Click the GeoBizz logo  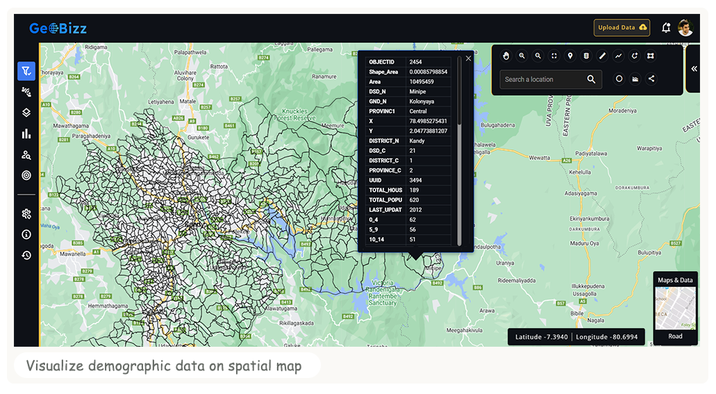[58, 28]
